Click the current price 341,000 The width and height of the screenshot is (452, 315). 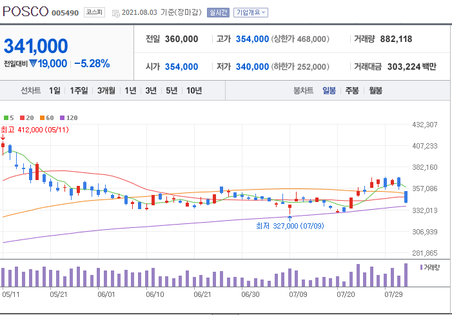pos(35,46)
